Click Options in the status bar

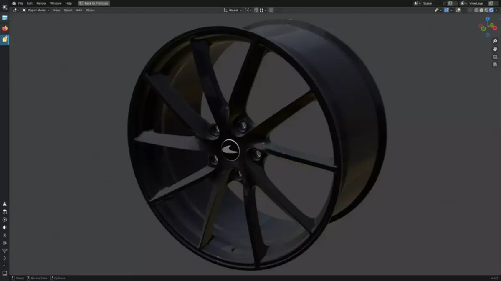[x=59, y=278]
